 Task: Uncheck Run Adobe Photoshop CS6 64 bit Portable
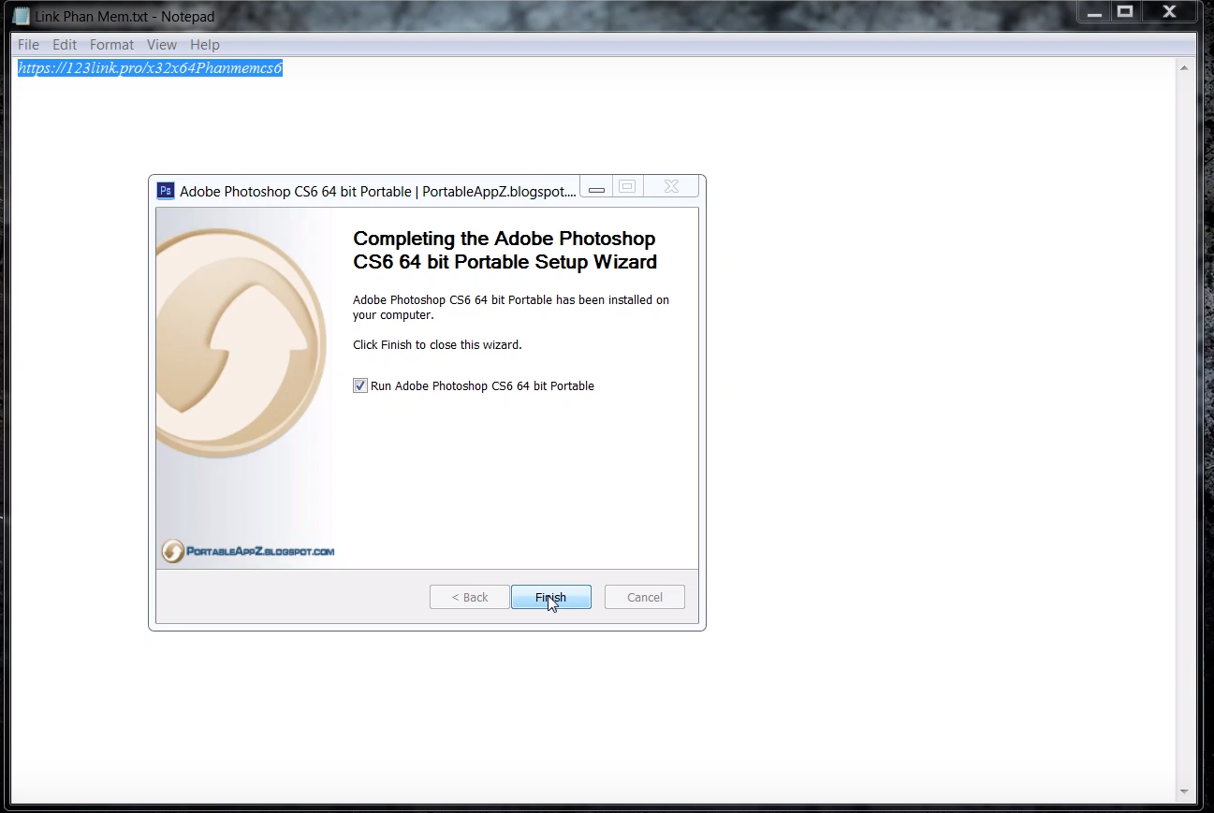click(x=360, y=386)
